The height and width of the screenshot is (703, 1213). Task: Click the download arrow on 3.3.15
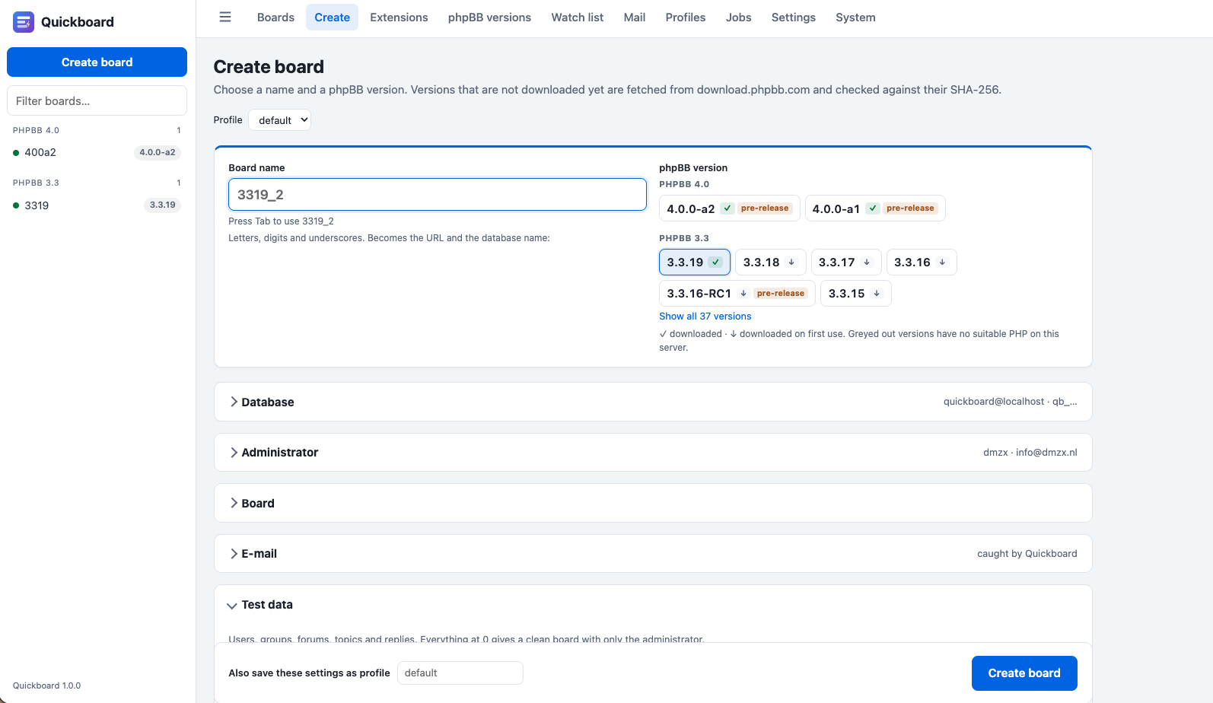click(877, 294)
